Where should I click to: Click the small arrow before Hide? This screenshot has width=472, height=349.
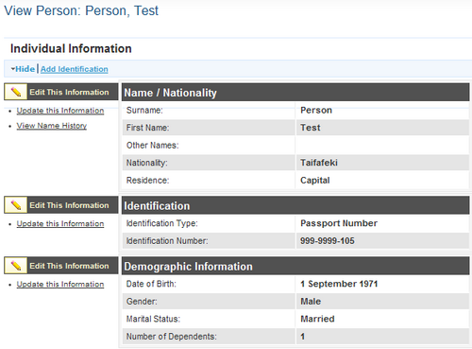(x=13, y=69)
